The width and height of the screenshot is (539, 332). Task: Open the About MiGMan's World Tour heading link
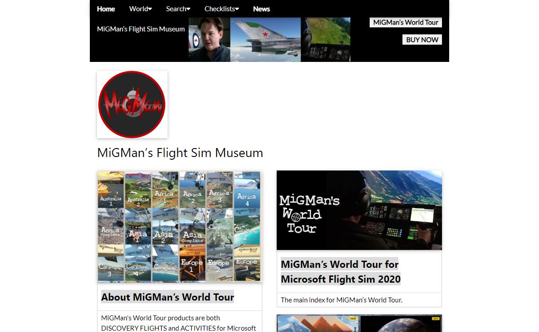pyautogui.click(x=168, y=297)
